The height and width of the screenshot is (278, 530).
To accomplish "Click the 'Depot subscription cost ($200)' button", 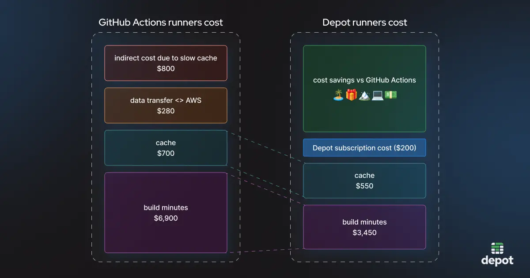I will point(364,147).
